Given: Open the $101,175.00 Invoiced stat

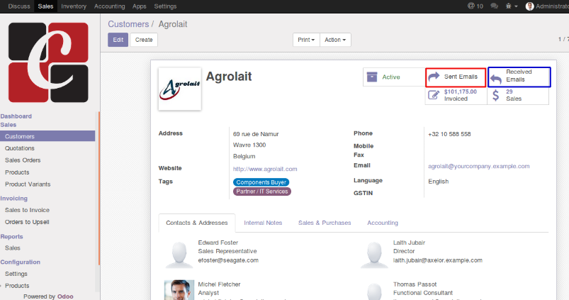Looking at the screenshot, I should (x=456, y=95).
